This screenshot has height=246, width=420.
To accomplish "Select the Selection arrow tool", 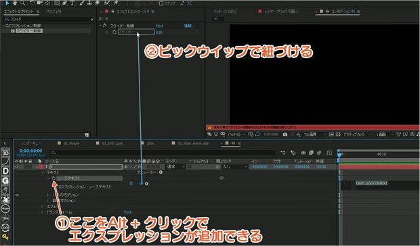I will click(7, 3).
